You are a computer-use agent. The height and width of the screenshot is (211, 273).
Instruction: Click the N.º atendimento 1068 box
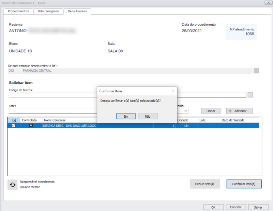point(241,32)
